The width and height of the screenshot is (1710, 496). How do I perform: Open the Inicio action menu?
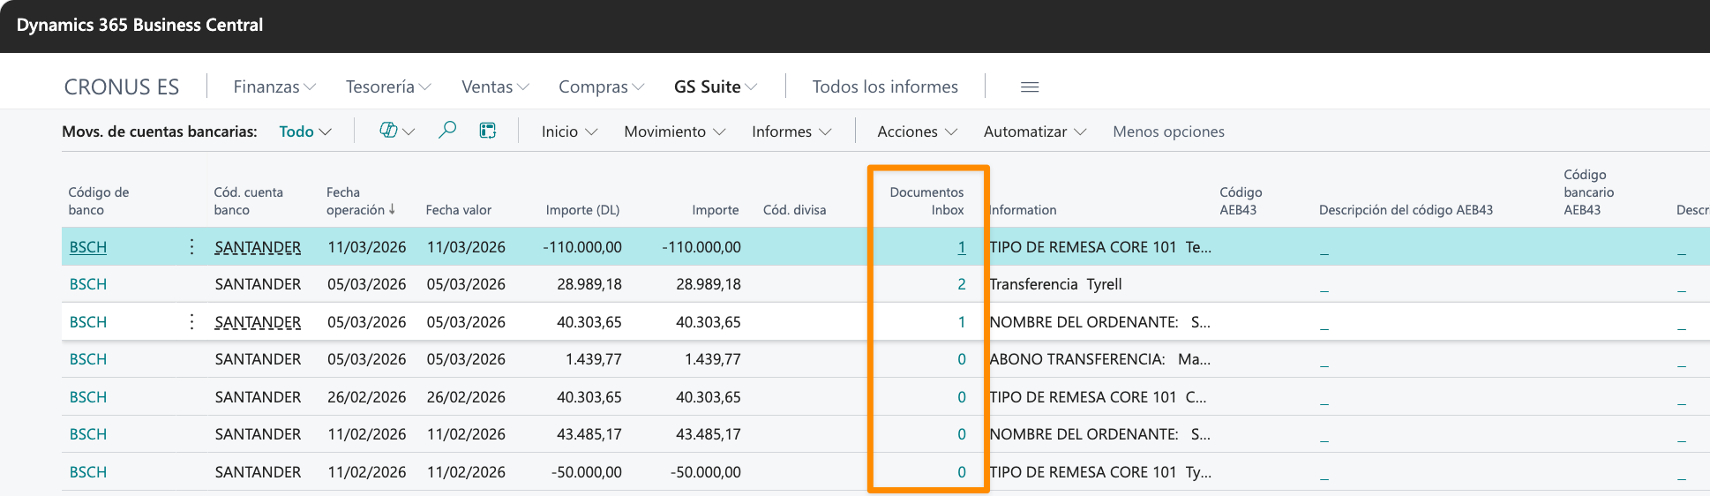pos(569,132)
